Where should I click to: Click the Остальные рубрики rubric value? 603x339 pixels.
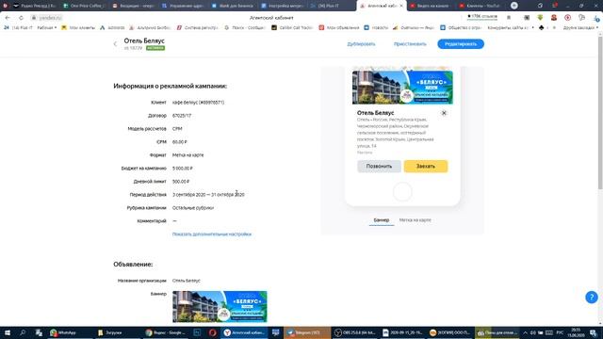click(192, 208)
